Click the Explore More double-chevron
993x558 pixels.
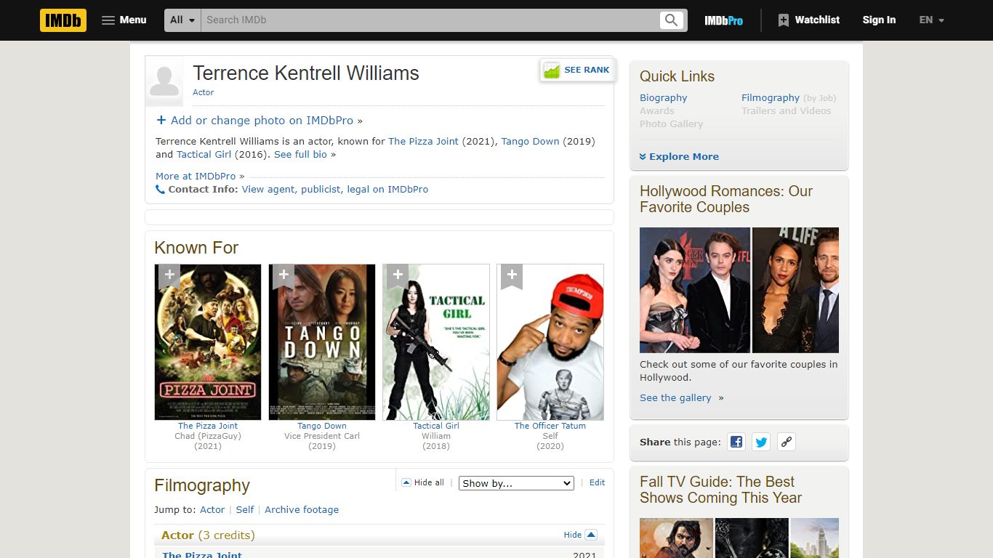643,157
